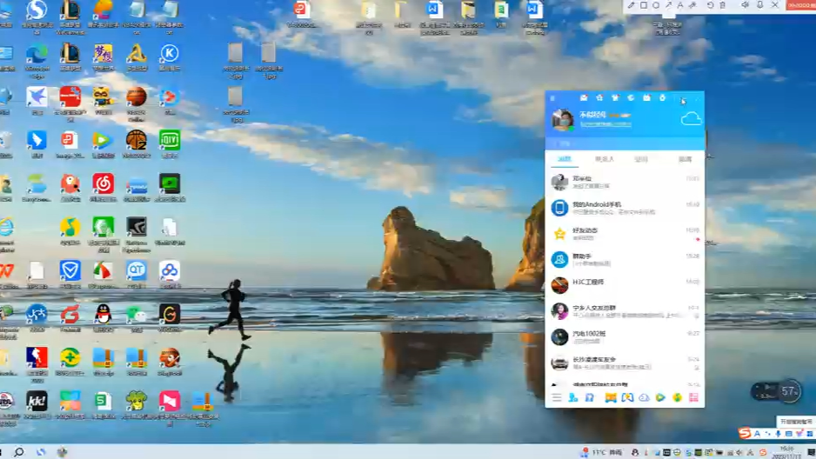This screenshot has height=459, width=816.
Task: Launch the Tencent PC Manager shield icon
Action: 70,271
